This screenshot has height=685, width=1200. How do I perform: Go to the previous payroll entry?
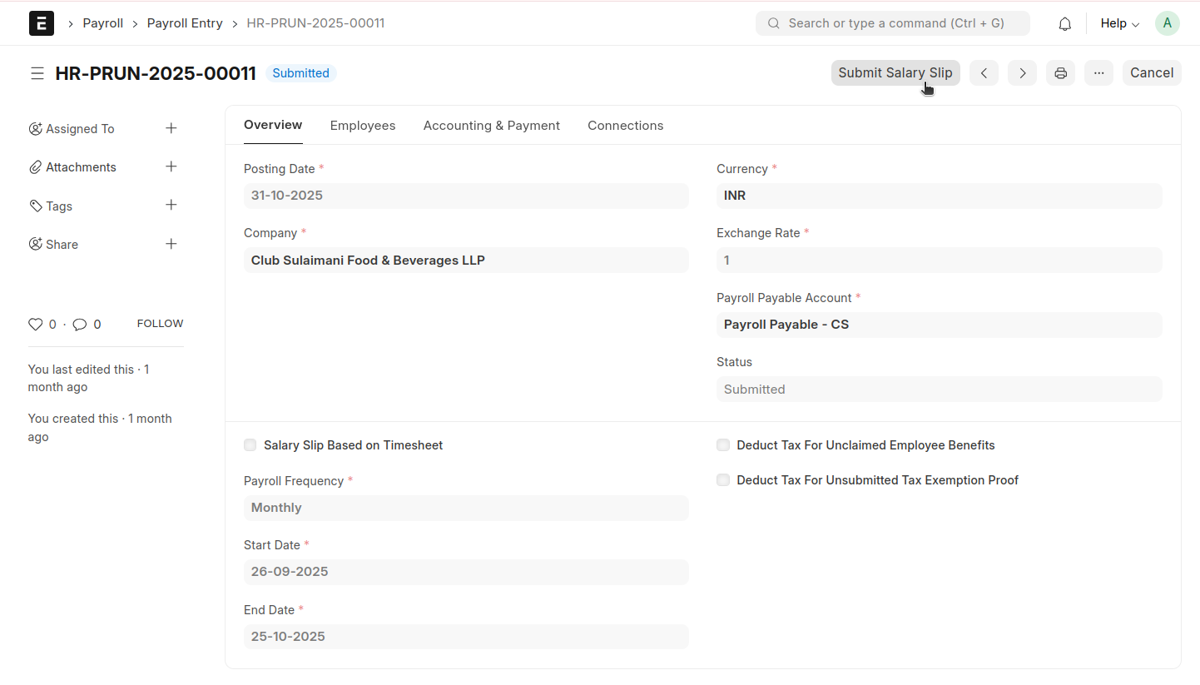[984, 73]
